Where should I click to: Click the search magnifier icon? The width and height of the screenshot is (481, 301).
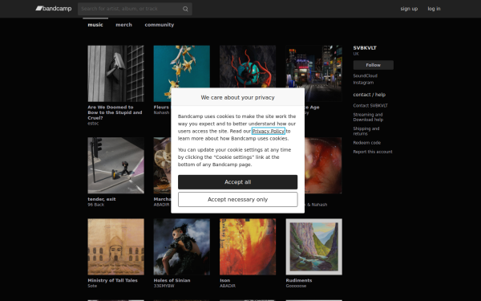[x=185, y=9]
